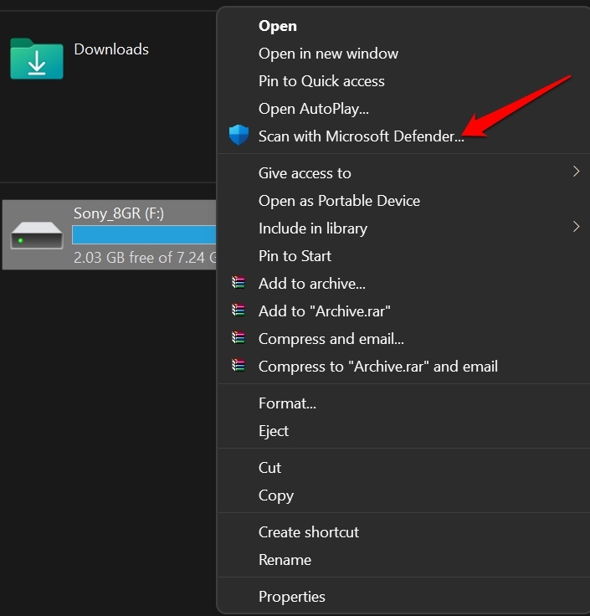
Task: Choose Open from the context menu
Action: tap(277, 26)
